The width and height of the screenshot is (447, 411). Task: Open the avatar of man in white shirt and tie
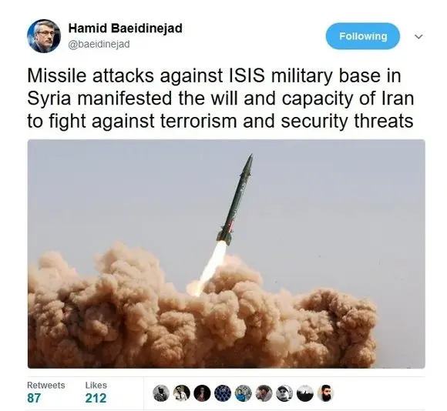(182, 393)
